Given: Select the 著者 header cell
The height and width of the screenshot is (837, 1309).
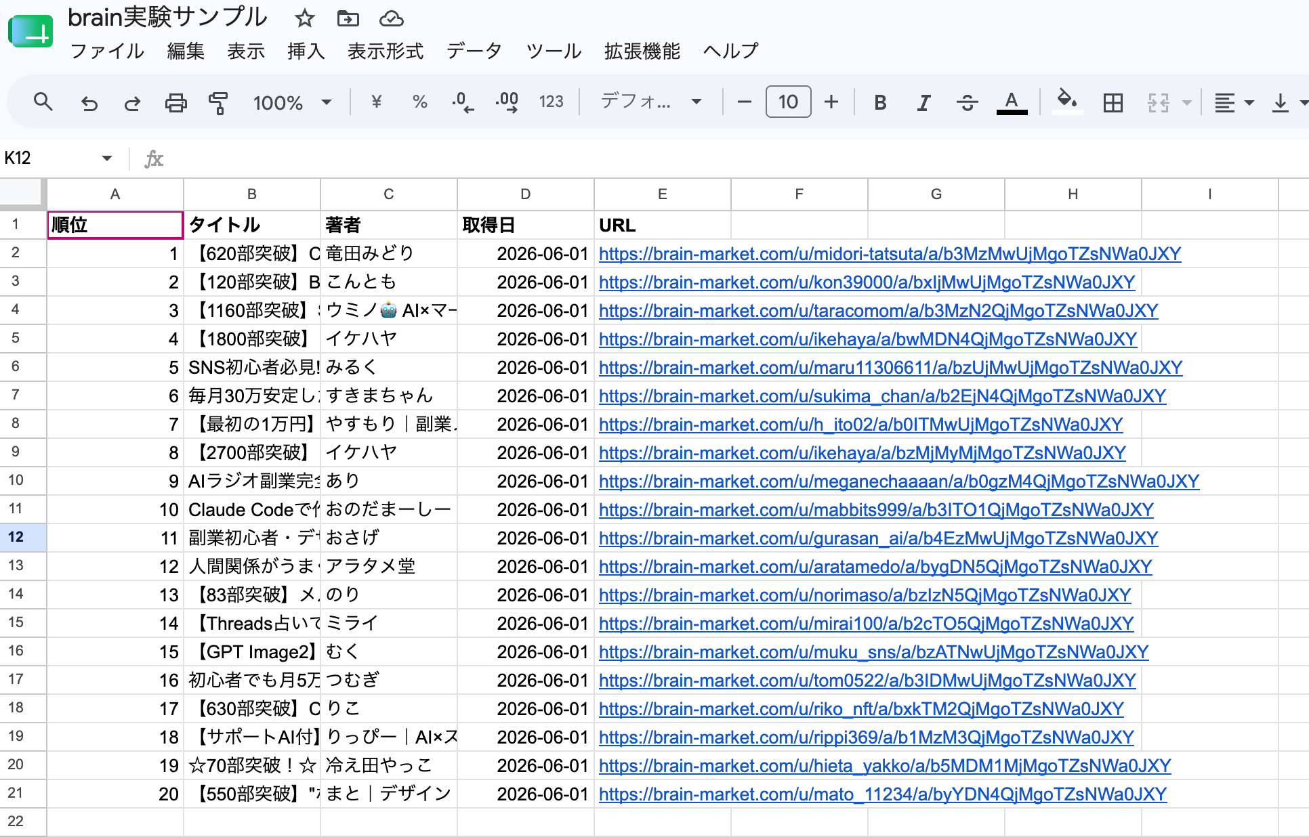Looking at the screenshot, I should [389, 225].
